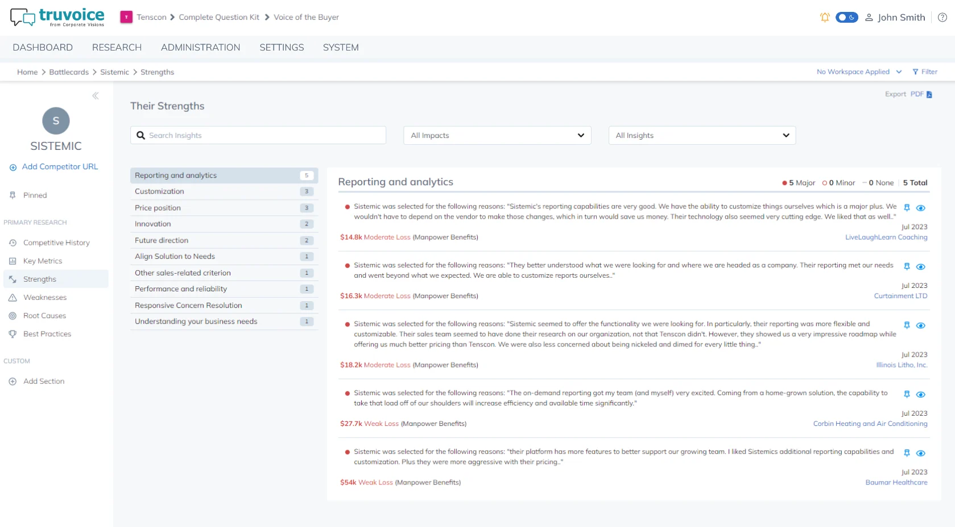Add Competitor URL plus icon
955x527 pixels.
[x=13, y=167]
